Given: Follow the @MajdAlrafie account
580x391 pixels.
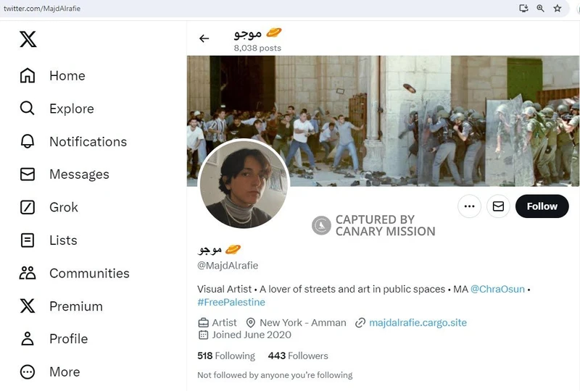Looking at the screenshot, I should pyautogui.click(x=542, y=206).
